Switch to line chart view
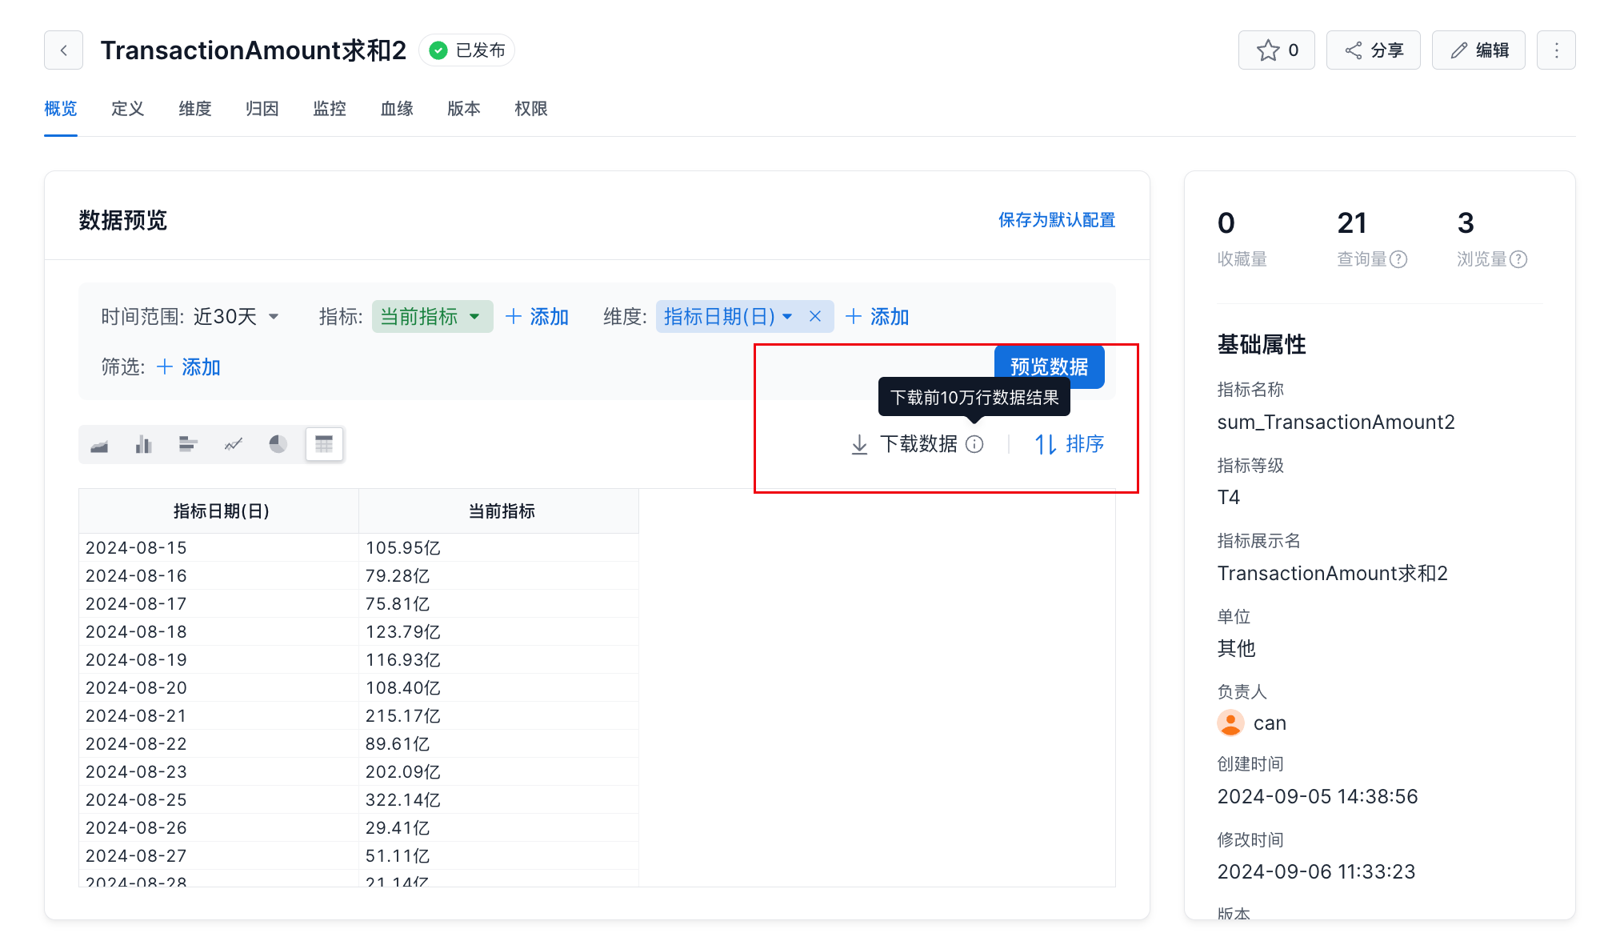 point(233,445)
